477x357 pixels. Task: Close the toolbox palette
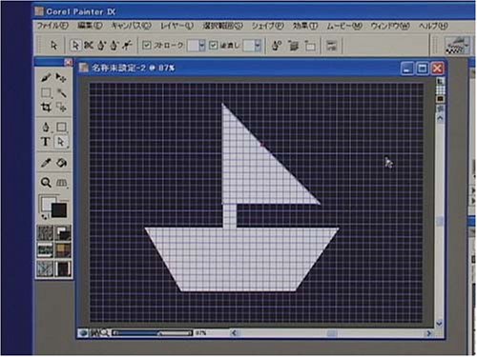[68, 62]
